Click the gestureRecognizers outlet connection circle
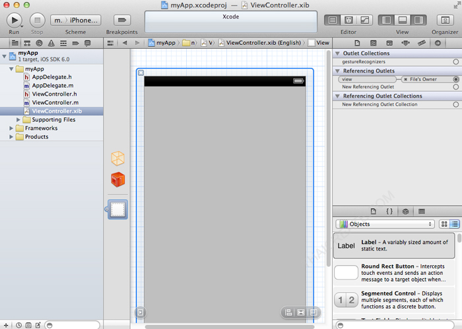The image size is (462, 329). pyautogui.click(x=456, y=61)
